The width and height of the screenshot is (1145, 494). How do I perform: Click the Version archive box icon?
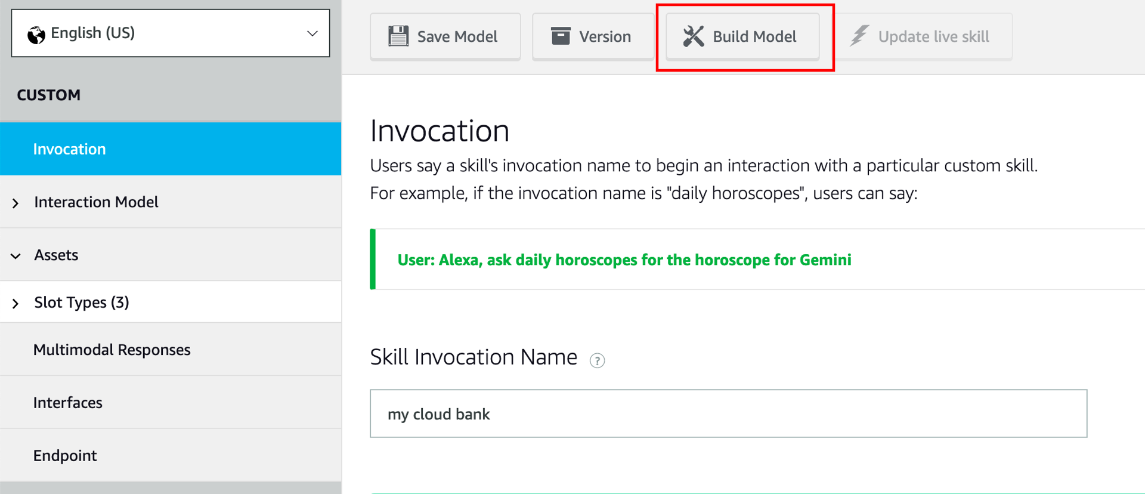coord(561,36)
